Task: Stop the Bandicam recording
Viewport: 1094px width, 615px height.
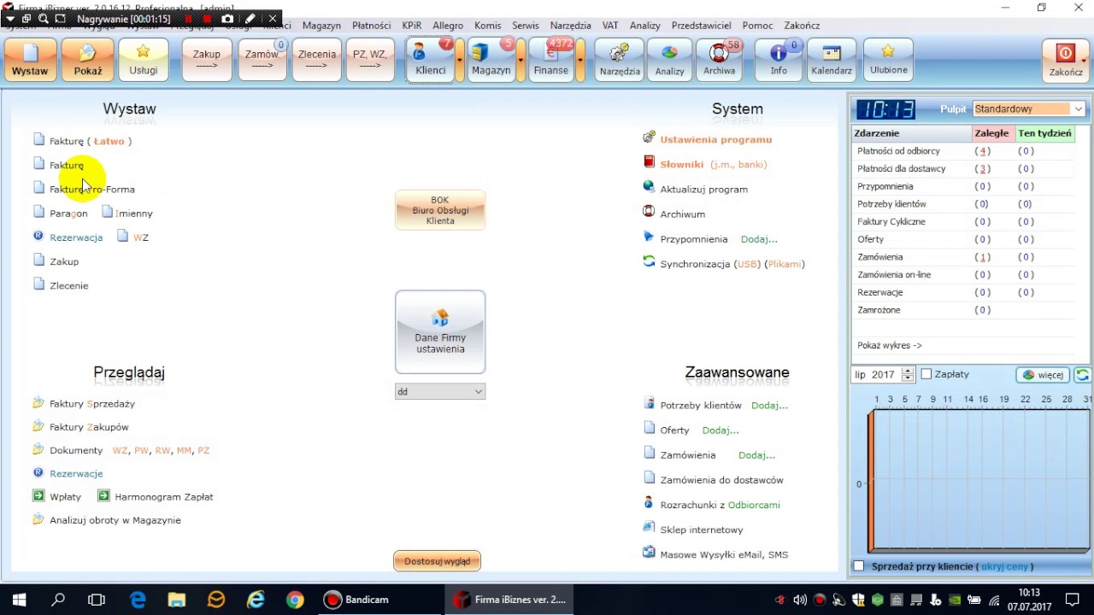Action: (x=206, y=18)
